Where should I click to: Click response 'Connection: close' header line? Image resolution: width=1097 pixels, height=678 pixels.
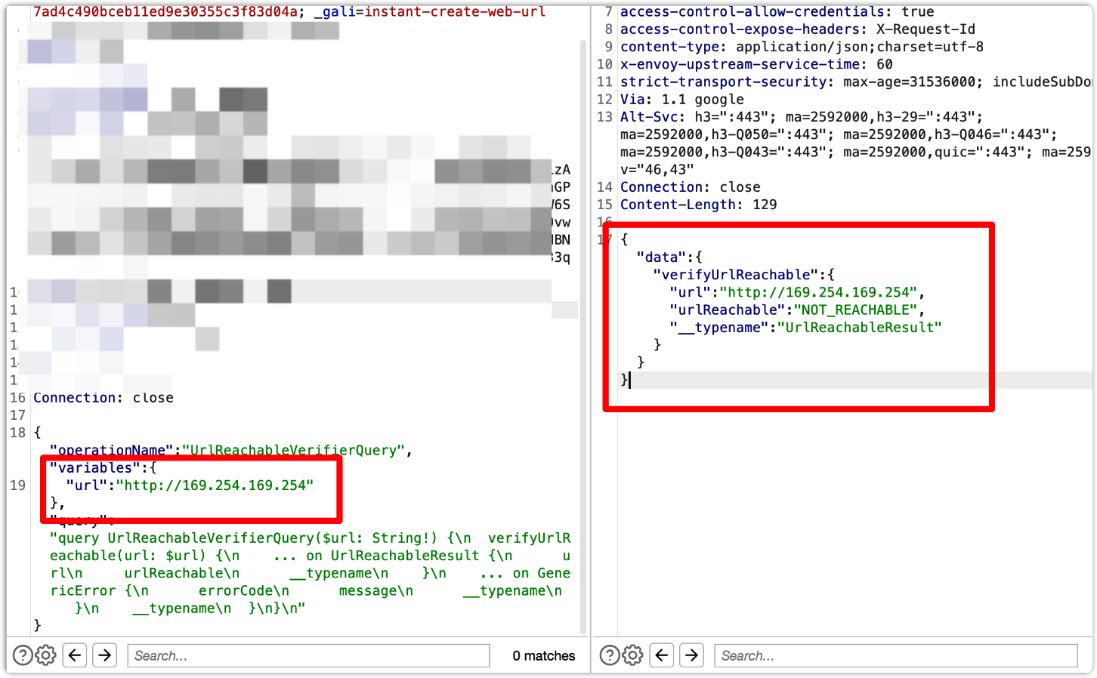coord(691,187)
